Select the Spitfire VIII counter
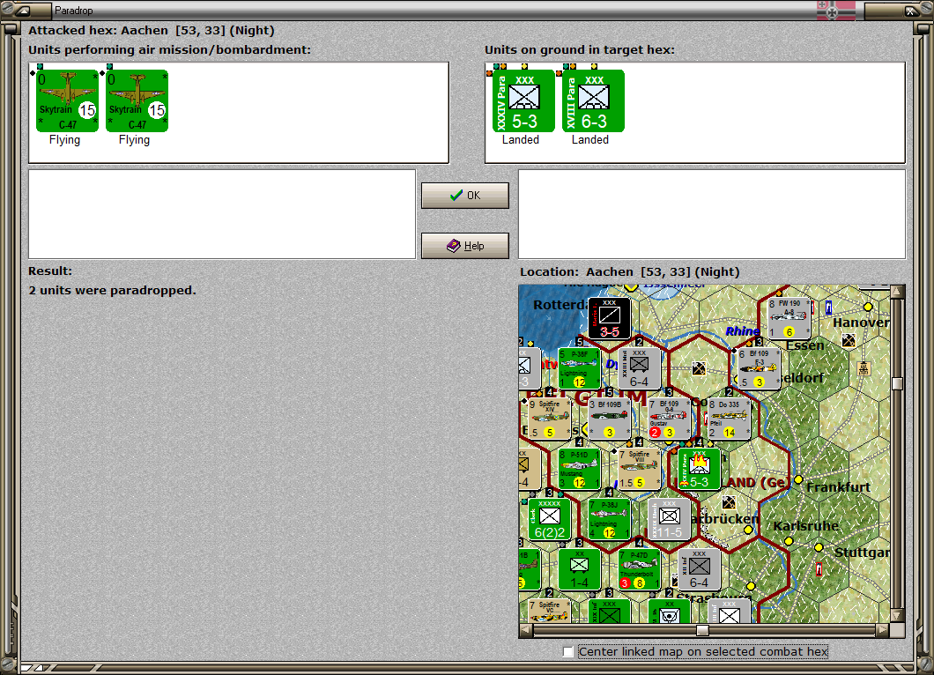The image size is (934, 675). coord(639,469)
